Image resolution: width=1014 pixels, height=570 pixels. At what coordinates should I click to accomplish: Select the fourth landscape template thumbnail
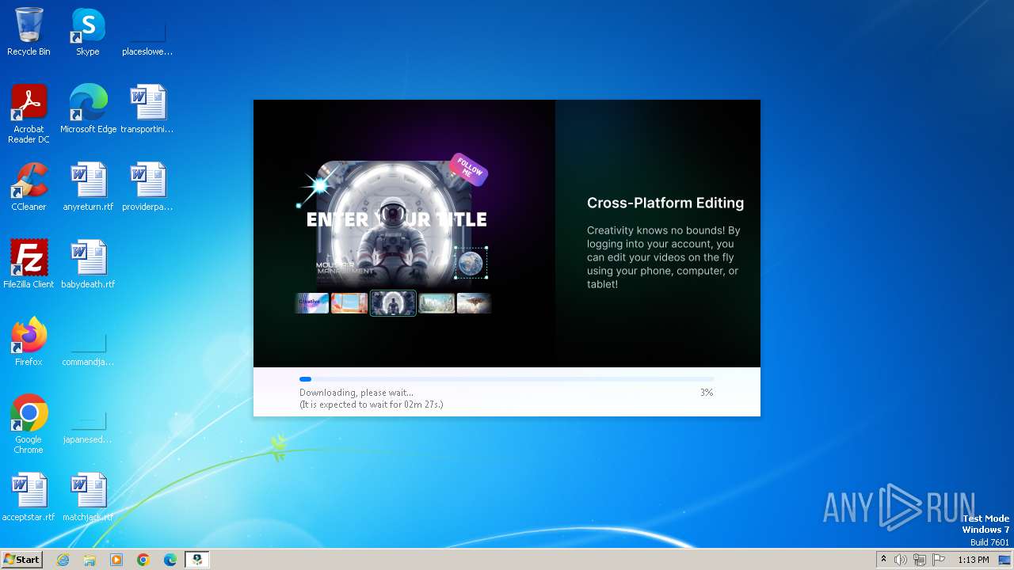pyautogui.click(x=436, y=303)
